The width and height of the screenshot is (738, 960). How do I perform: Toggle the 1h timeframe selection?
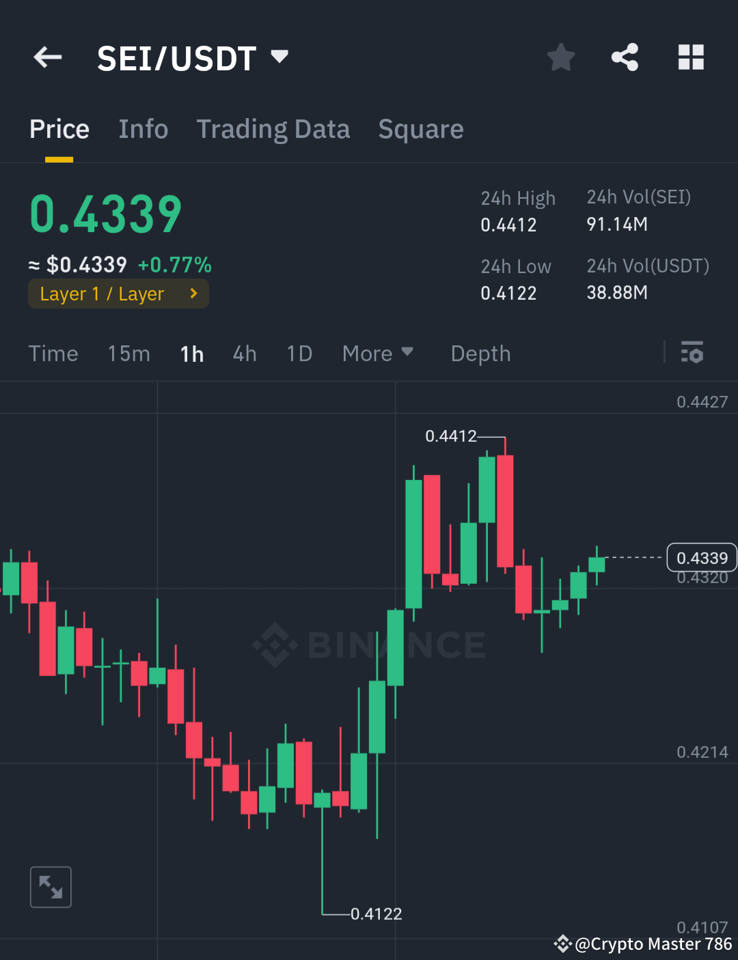[191, 353]
